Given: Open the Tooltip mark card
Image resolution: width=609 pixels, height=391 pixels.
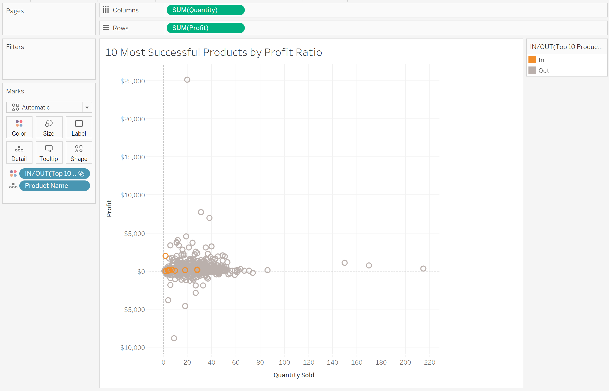Looking at the screenshot, I should tap(49, 153).
